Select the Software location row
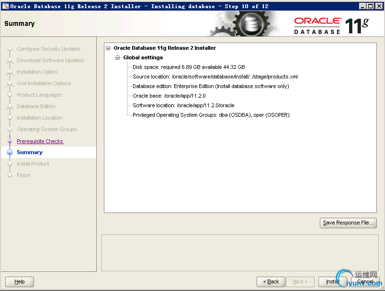Viewport: 385px width, 291px height. coord(183,105)
